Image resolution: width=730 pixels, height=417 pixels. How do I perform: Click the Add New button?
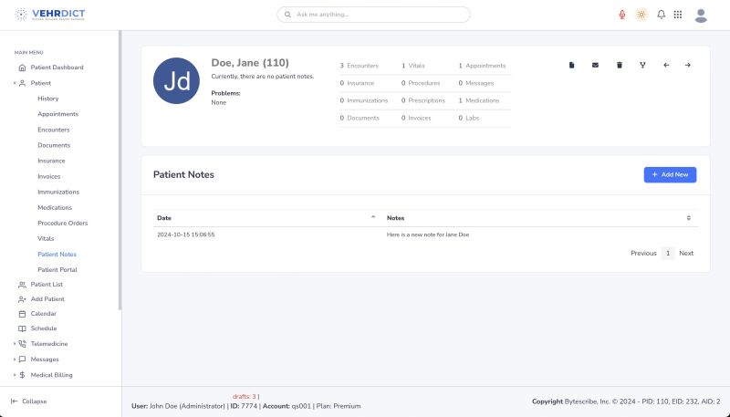coord(670,174)
